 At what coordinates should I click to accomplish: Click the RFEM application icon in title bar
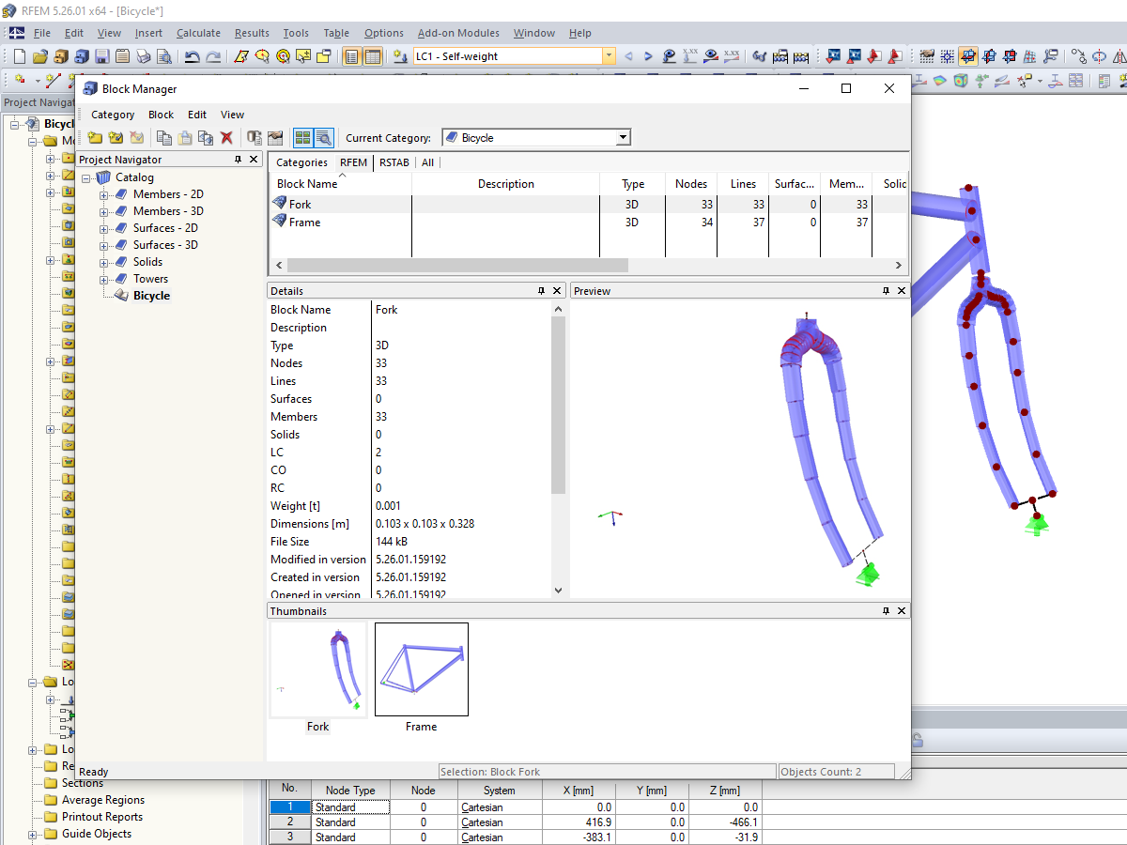click(x=9, y=10)
